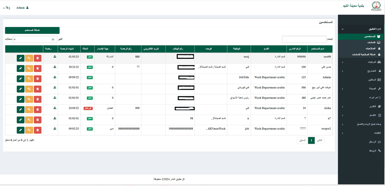
Task: Click the red status badge in Aisha row
Action: pyautogui.click(x=88, y=108)
